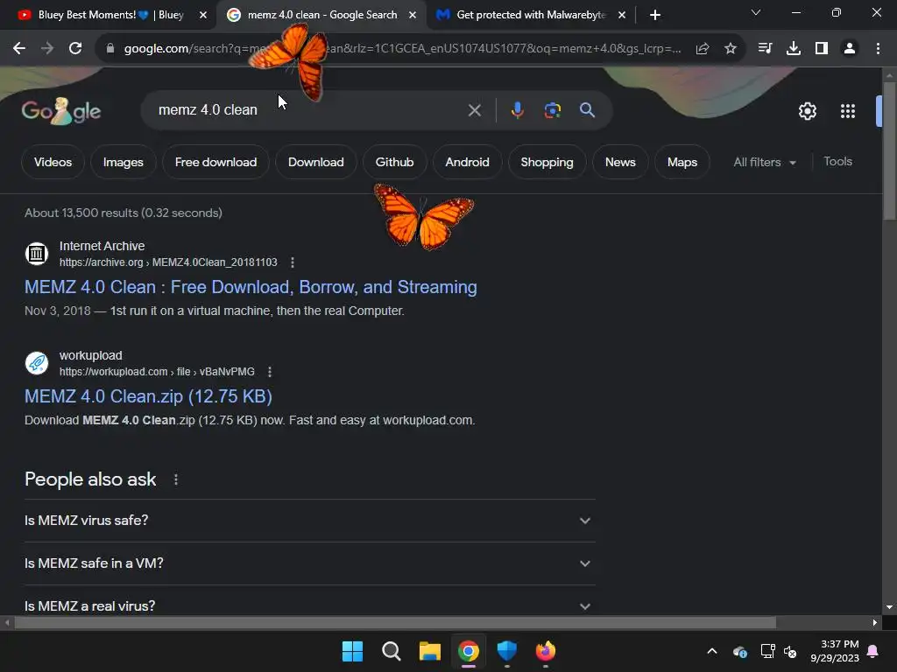Select the News filter chip

[620, 162]
